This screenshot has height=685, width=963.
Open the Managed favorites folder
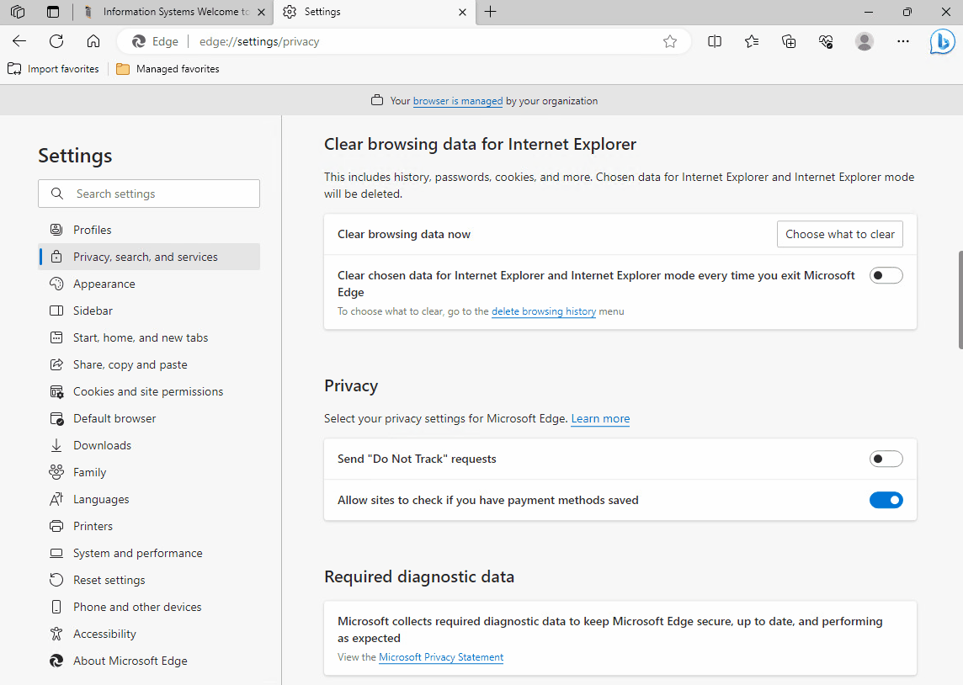point(168,69)
